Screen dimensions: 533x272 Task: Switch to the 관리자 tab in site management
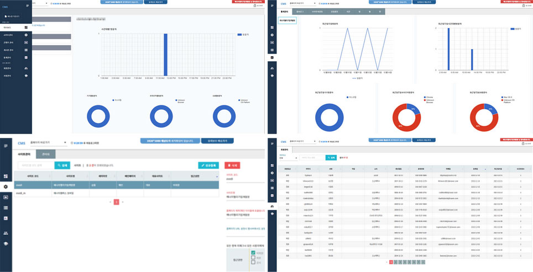pyautogui.click(x=45, y=154)
